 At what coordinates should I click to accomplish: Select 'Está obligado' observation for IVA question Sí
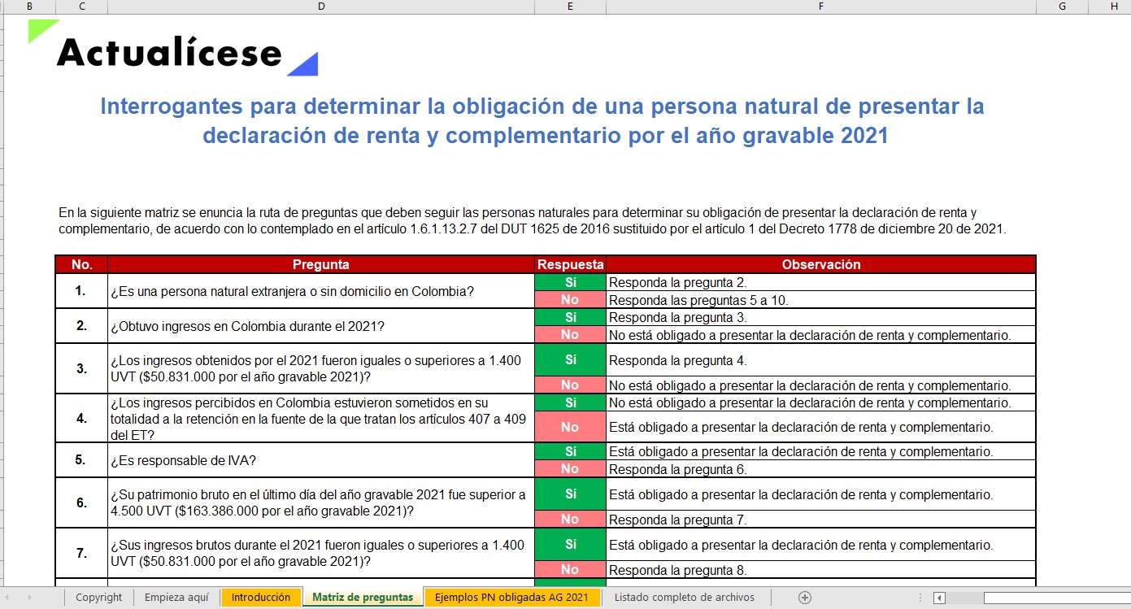click(821, 451)
